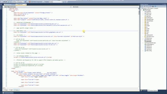This screenshot has width=167, height=94.
Task: Select the Properties folder in Solution Explorer
Action: tap(148, 11)
